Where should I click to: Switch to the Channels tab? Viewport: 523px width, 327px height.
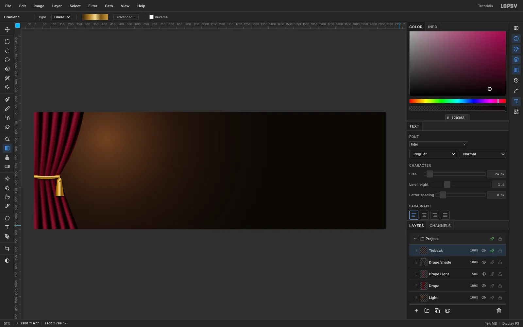440,226
